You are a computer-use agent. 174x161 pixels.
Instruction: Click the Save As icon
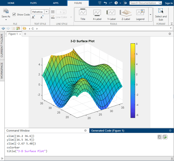pyautogui.click(x=6, y=11)
